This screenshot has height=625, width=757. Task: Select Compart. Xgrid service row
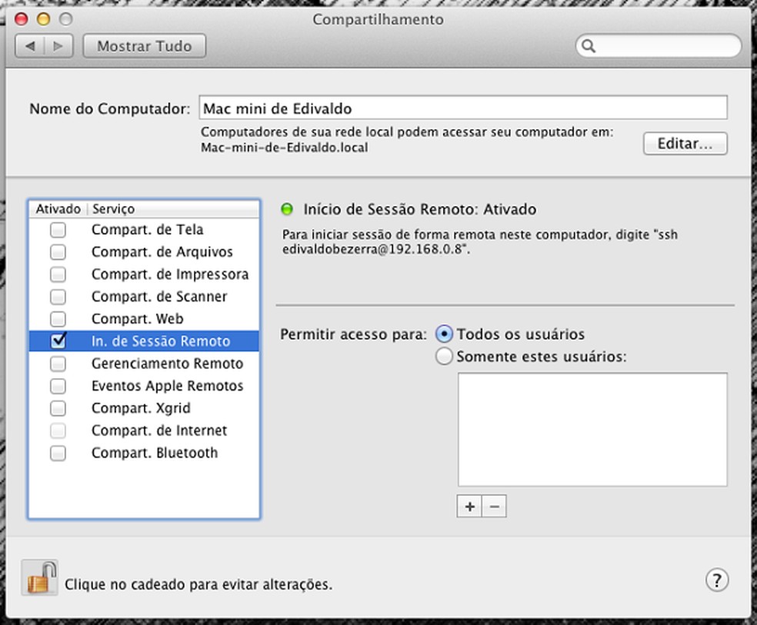click(x=144, y=408)
